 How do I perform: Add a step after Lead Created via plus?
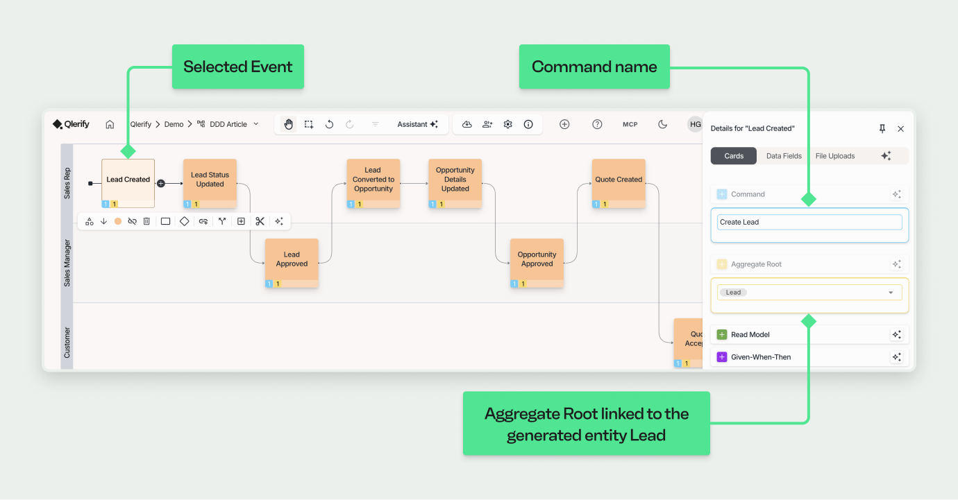(161, 183)
